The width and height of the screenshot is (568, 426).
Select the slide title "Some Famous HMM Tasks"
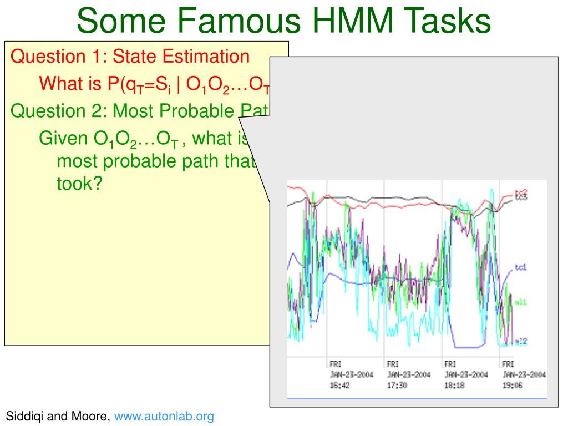(x=283, y=20)
